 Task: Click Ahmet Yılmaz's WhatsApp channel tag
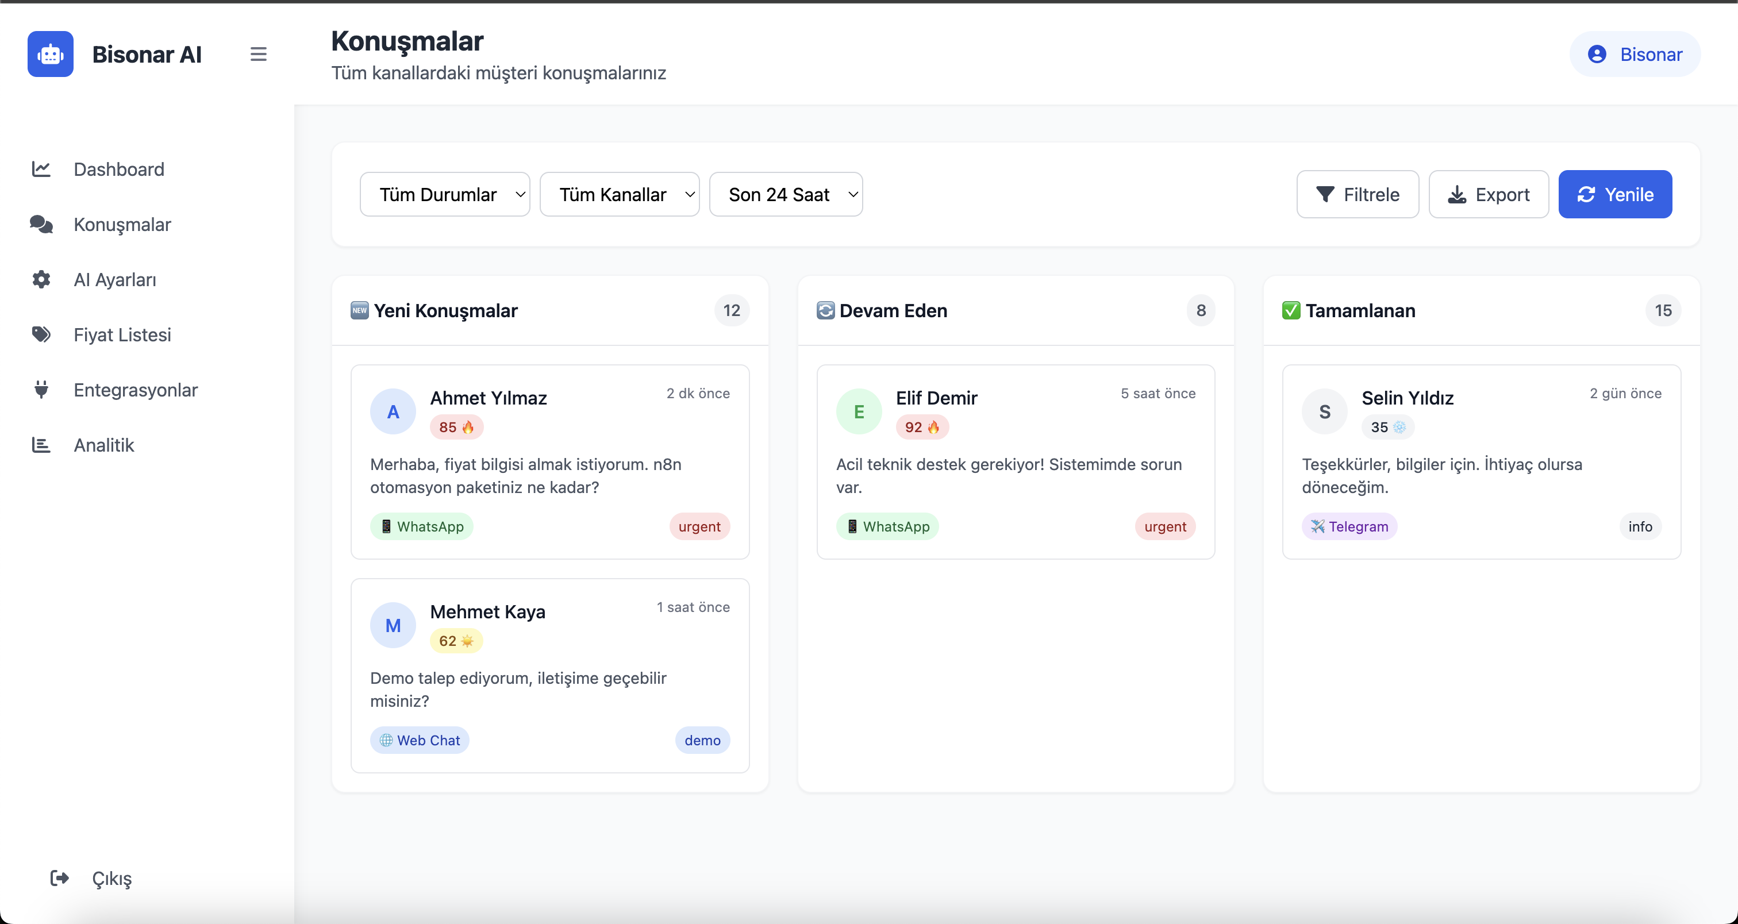(x=422, y=526)
